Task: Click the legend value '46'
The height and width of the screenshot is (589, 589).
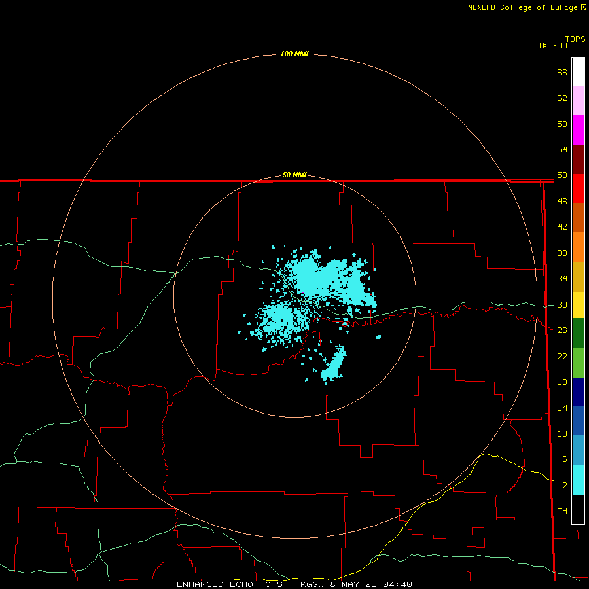Action: coord(562,201)
